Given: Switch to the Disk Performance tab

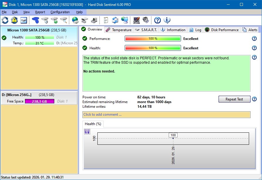Looking at the screenshot, I should (222, 30).
